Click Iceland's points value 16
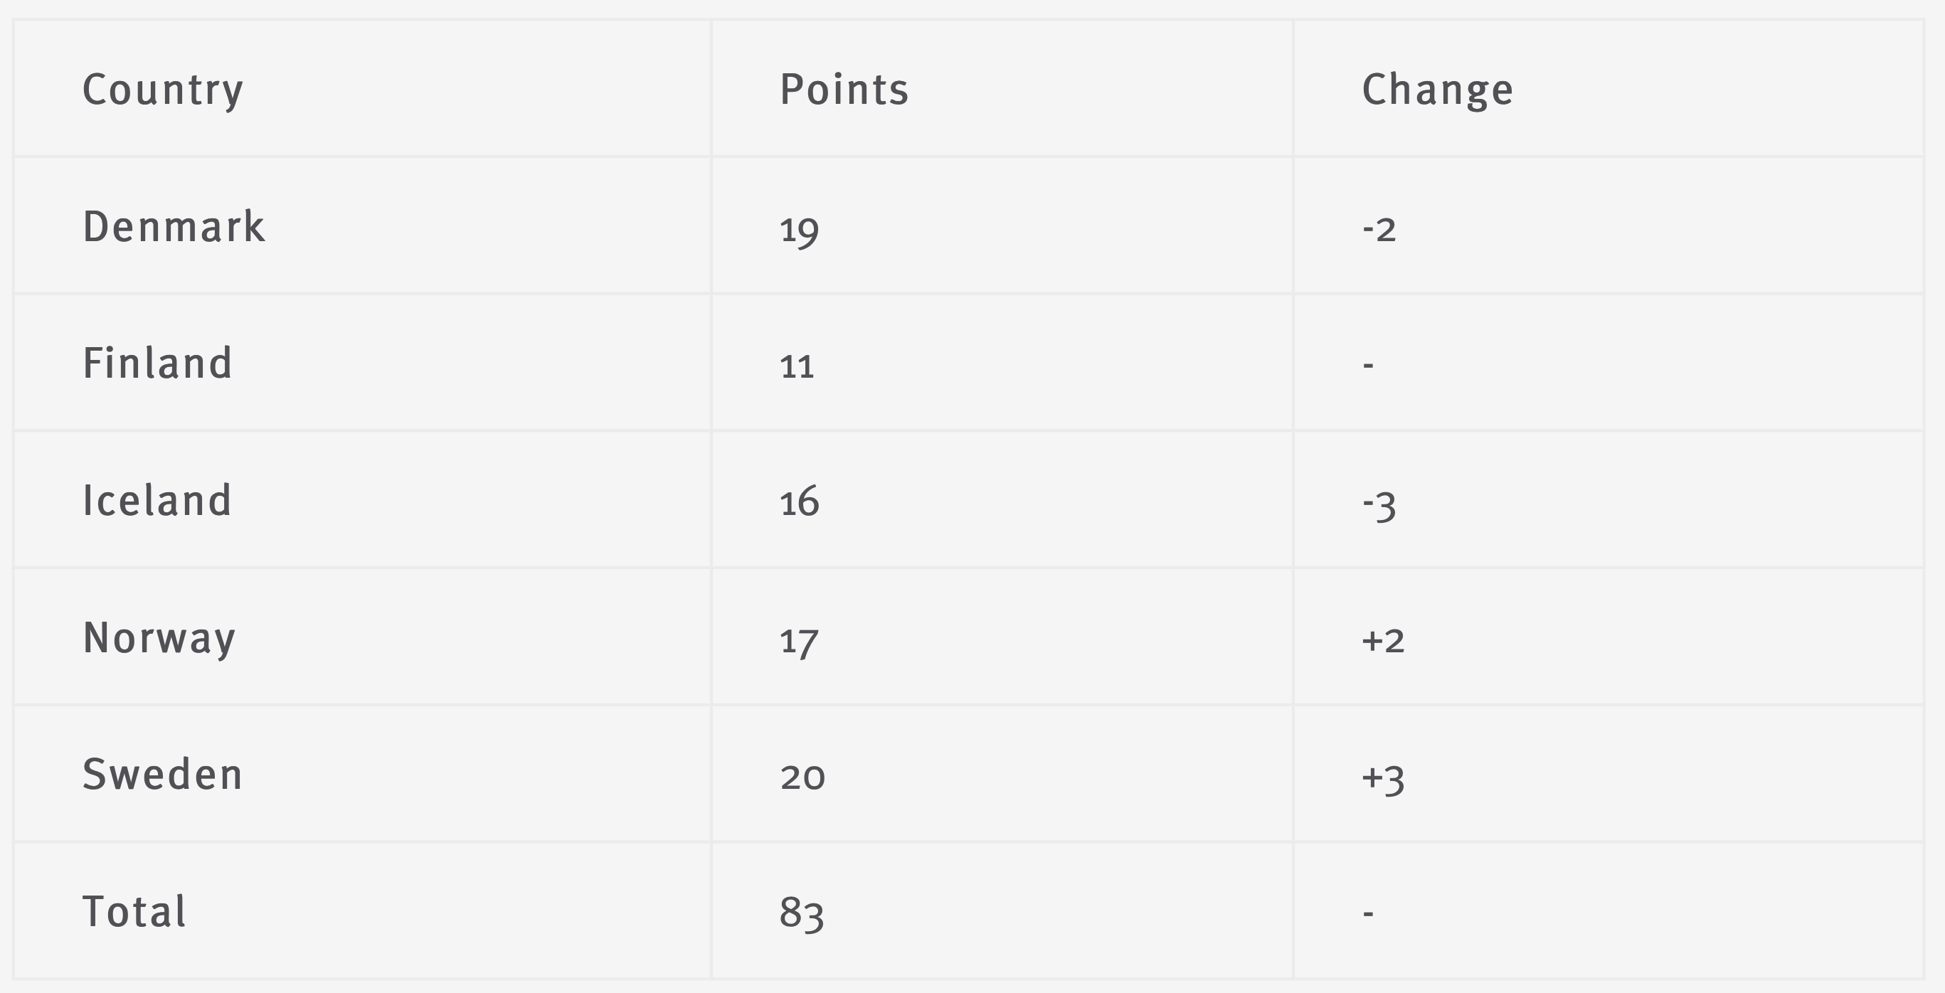Screen dimensions: 1945x993 pyautogui.click(x=799, y=501)
